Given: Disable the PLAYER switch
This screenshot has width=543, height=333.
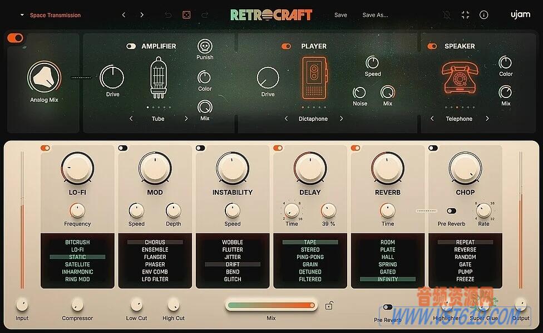Looking at the screenshot, I should [x=286, y=46].
